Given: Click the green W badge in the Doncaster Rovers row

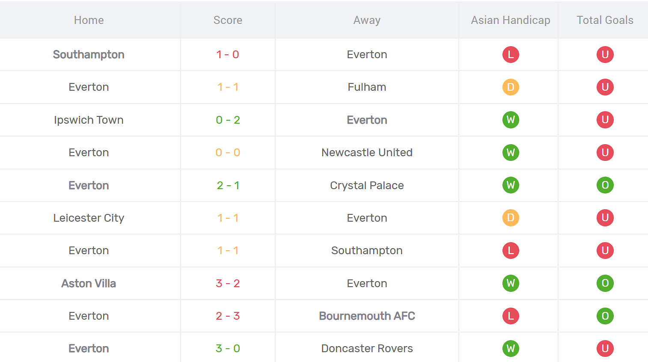Looking at the screenshot, I should [x=511, y=348].
